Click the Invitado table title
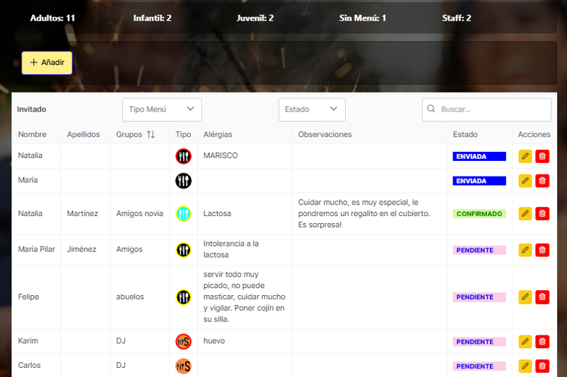The height and width of the screenshot is (377, 567). coord(31,109)
